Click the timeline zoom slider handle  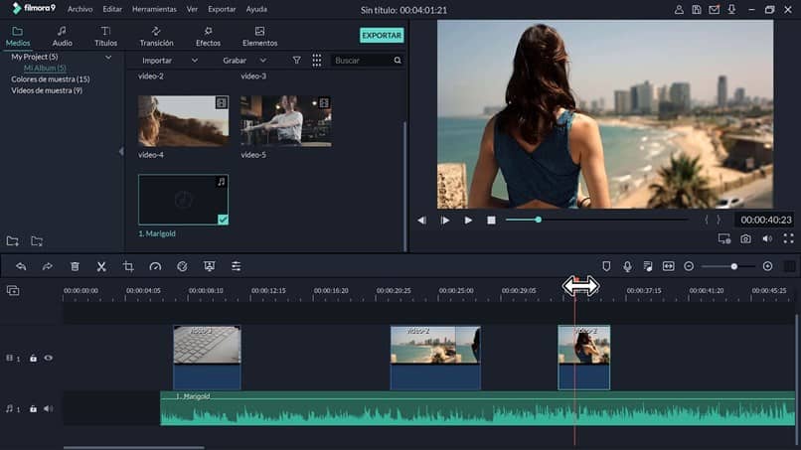tap(734, 266)
